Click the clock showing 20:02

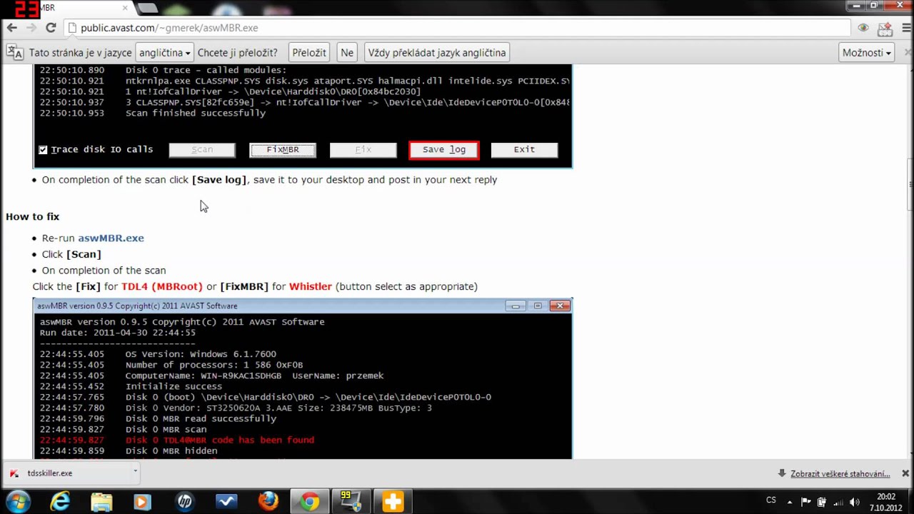886,502
